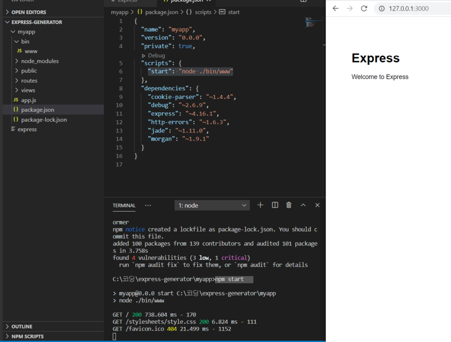451x342 pixels.
Task: Select the TERMINAL panel tab
Action: tap(124, 206)
